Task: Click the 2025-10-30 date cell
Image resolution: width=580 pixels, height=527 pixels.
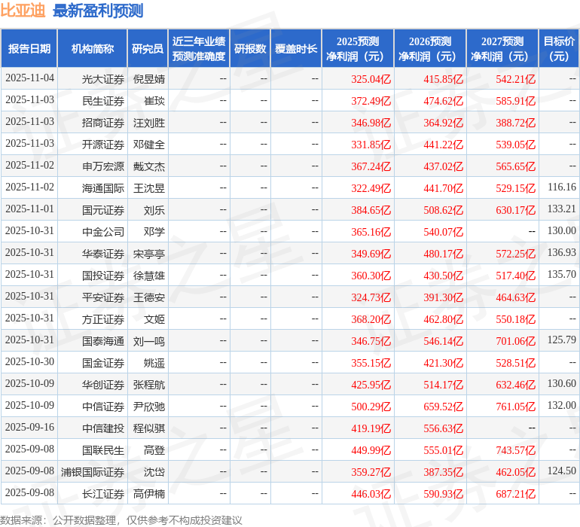Action: 29,361
